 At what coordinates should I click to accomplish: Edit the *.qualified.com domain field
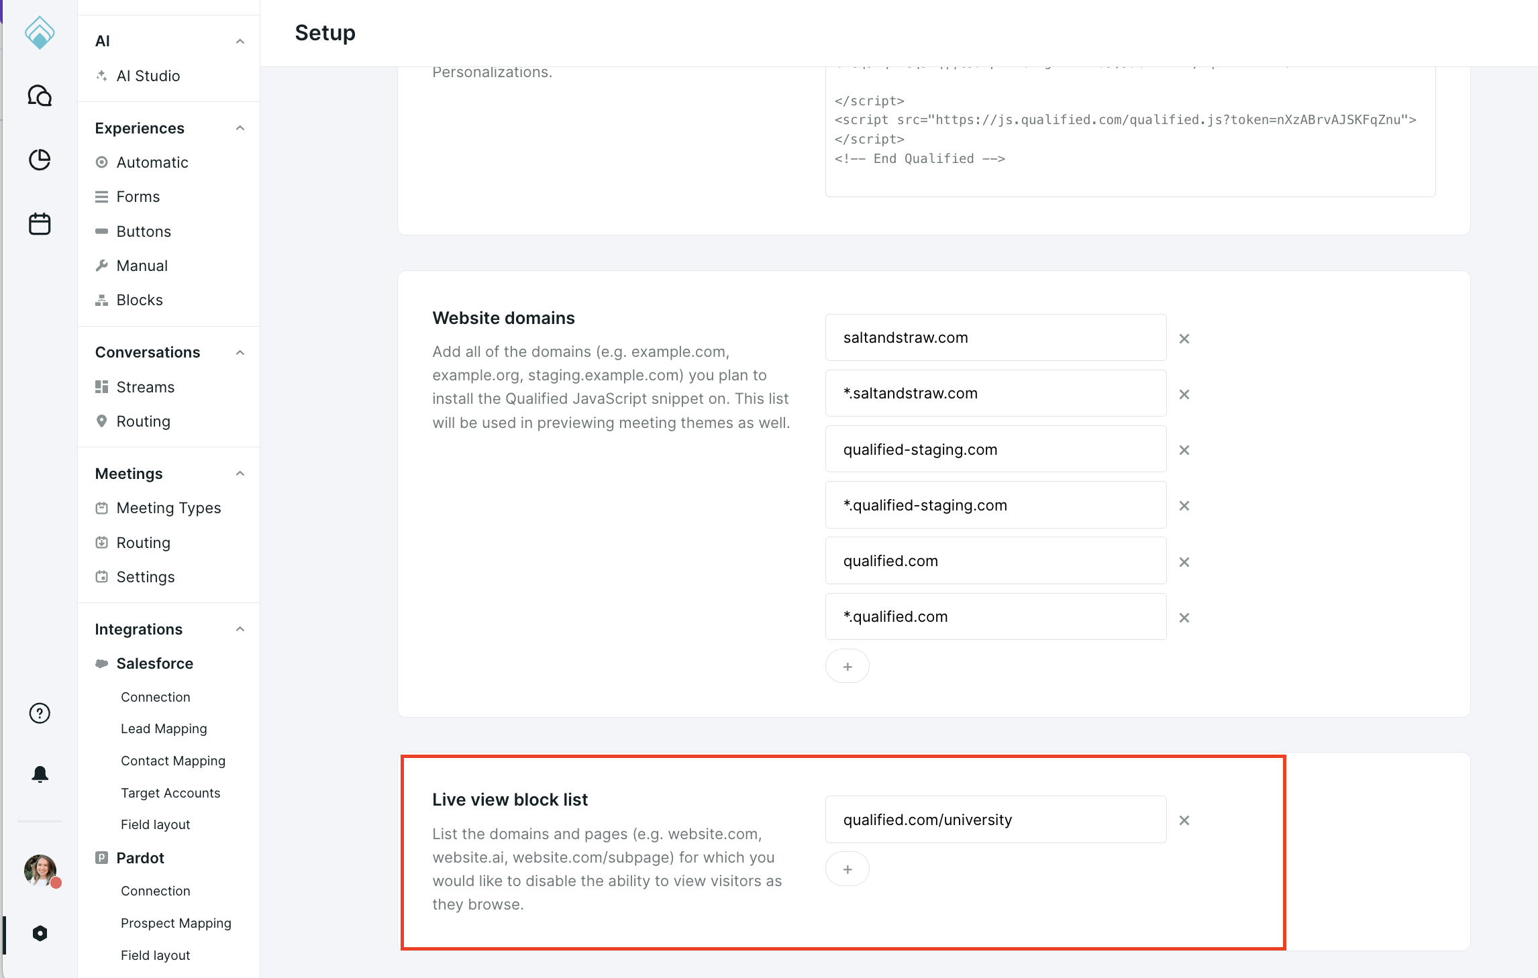[x=996, y=616]
